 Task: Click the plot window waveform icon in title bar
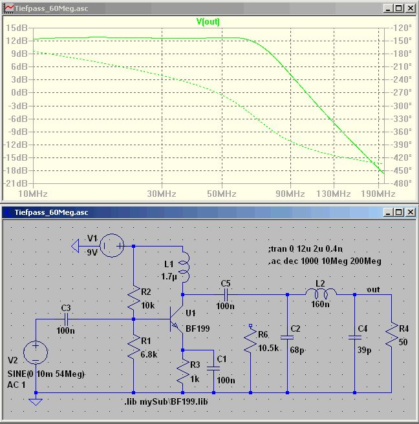pos(8,8)
